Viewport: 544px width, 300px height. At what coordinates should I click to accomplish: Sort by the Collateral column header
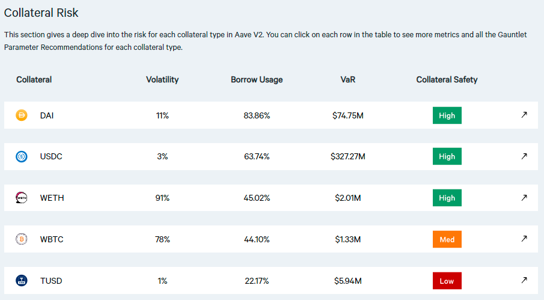pos(34,80)
